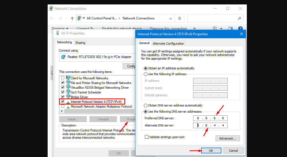Click OK in the IPv4 Properties dialog

(x=211, y=151)
